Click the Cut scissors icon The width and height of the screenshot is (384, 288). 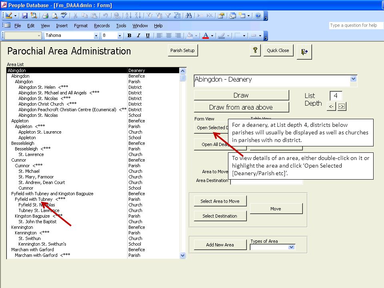pos(76,16)
